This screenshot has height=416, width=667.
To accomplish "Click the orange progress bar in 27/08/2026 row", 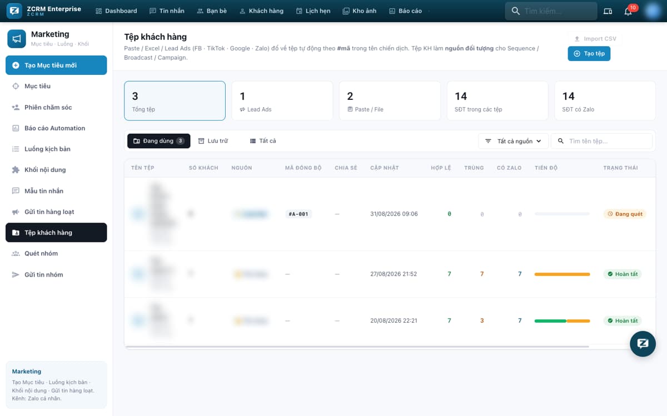I will [562, 274].
